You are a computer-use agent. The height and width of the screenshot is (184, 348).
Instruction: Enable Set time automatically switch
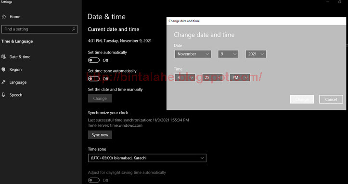94,60
